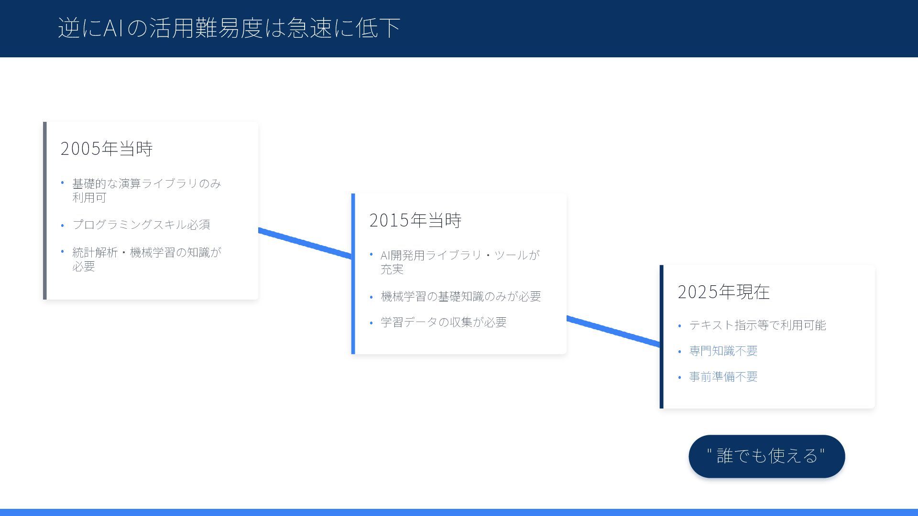Click the blue accent bar on 2015 card

coord(353,274)
